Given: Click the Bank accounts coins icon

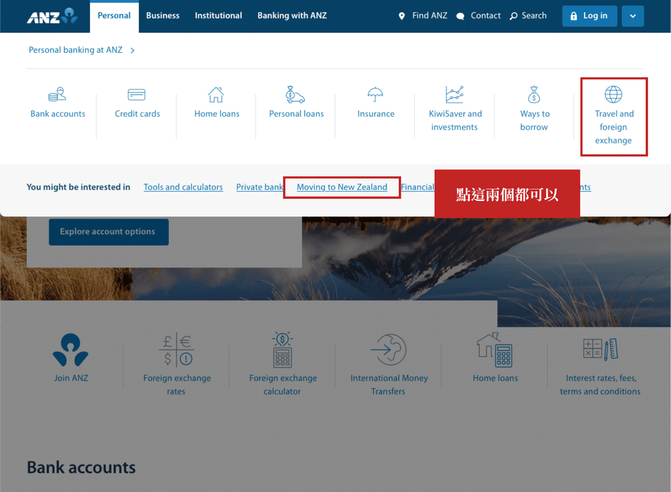Looking at the screenshot, I should point(57,94).
